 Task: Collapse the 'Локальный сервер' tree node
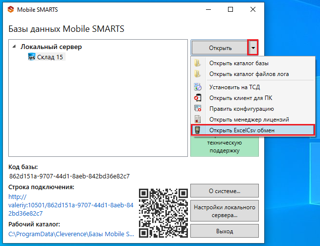14,47
